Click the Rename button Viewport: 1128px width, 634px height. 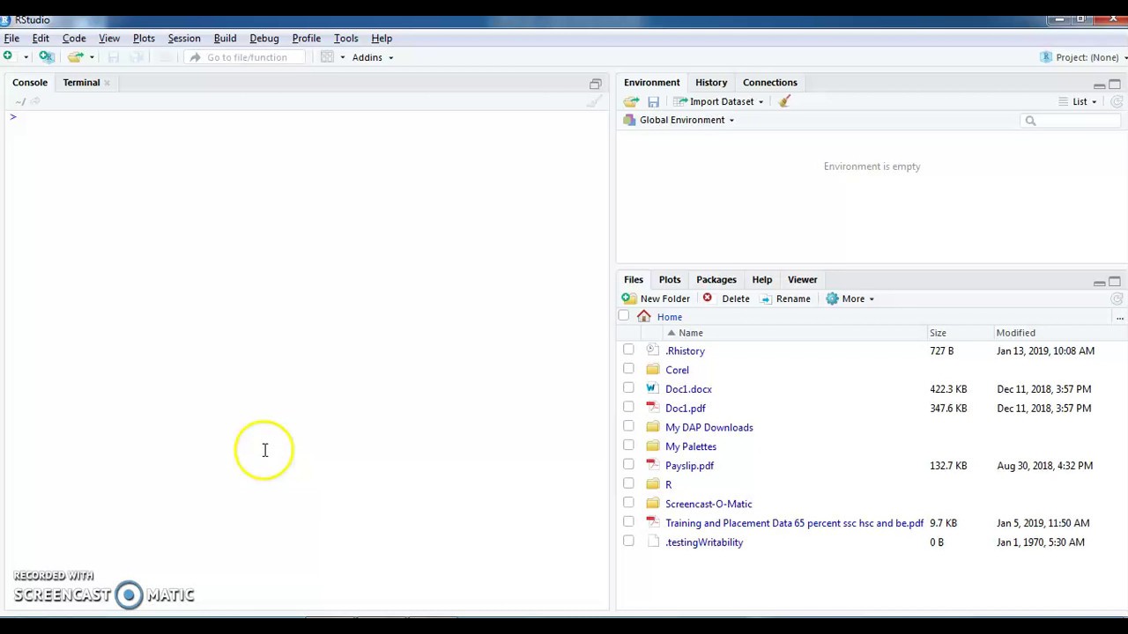pos(785,299)
